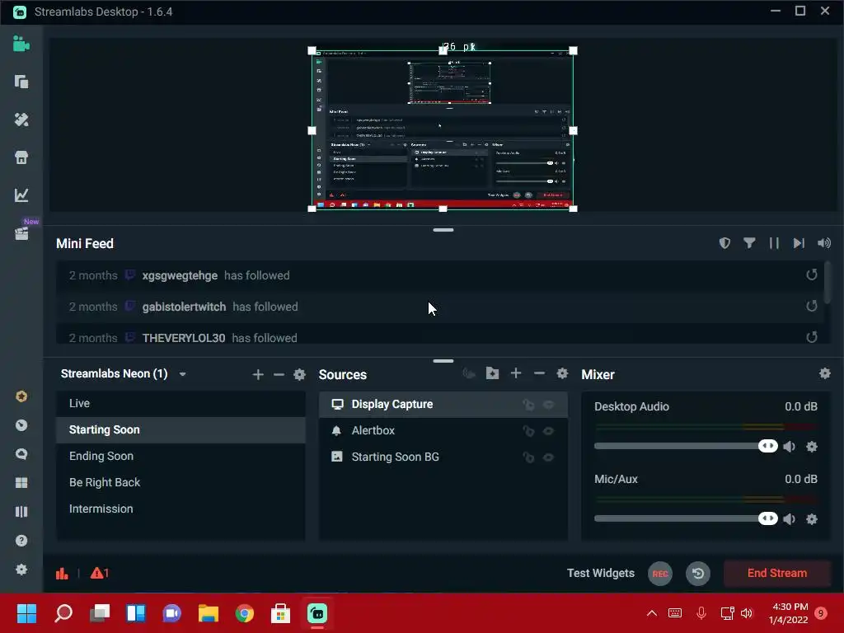Select the Alertbox source
This screenshot has height=633, width=844.
point(443,431)
